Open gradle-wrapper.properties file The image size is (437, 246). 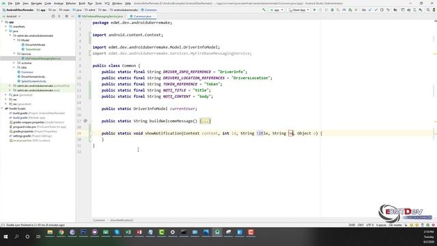pos(29,122)
